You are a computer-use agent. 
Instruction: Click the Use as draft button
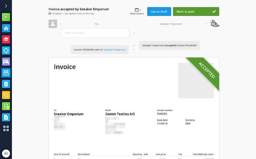click(x=159, y=12)
